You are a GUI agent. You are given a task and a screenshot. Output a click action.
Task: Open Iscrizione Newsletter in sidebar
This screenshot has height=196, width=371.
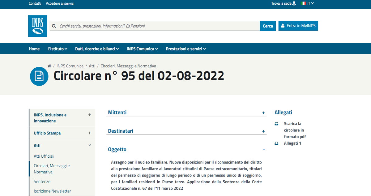point(52,191)
